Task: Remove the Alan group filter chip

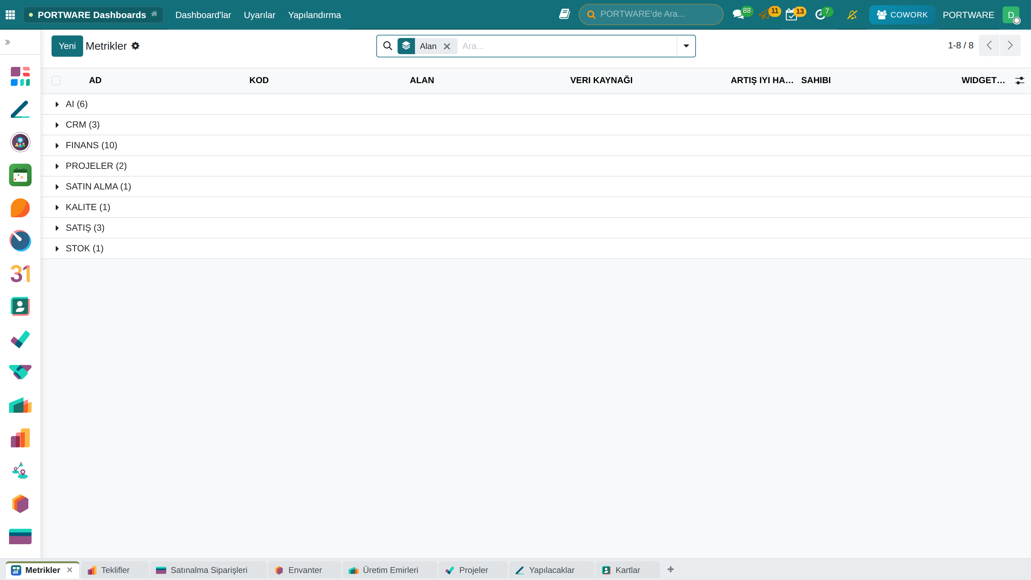Action: pyautogui.click(x=447, y=46)
